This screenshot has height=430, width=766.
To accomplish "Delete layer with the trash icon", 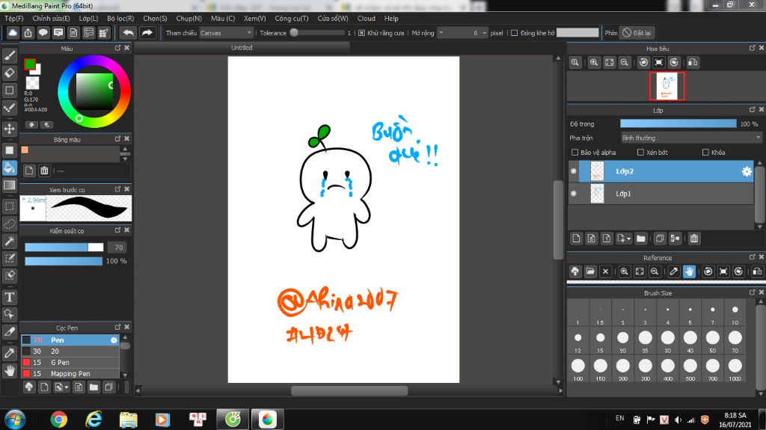I will pos(694,239).
